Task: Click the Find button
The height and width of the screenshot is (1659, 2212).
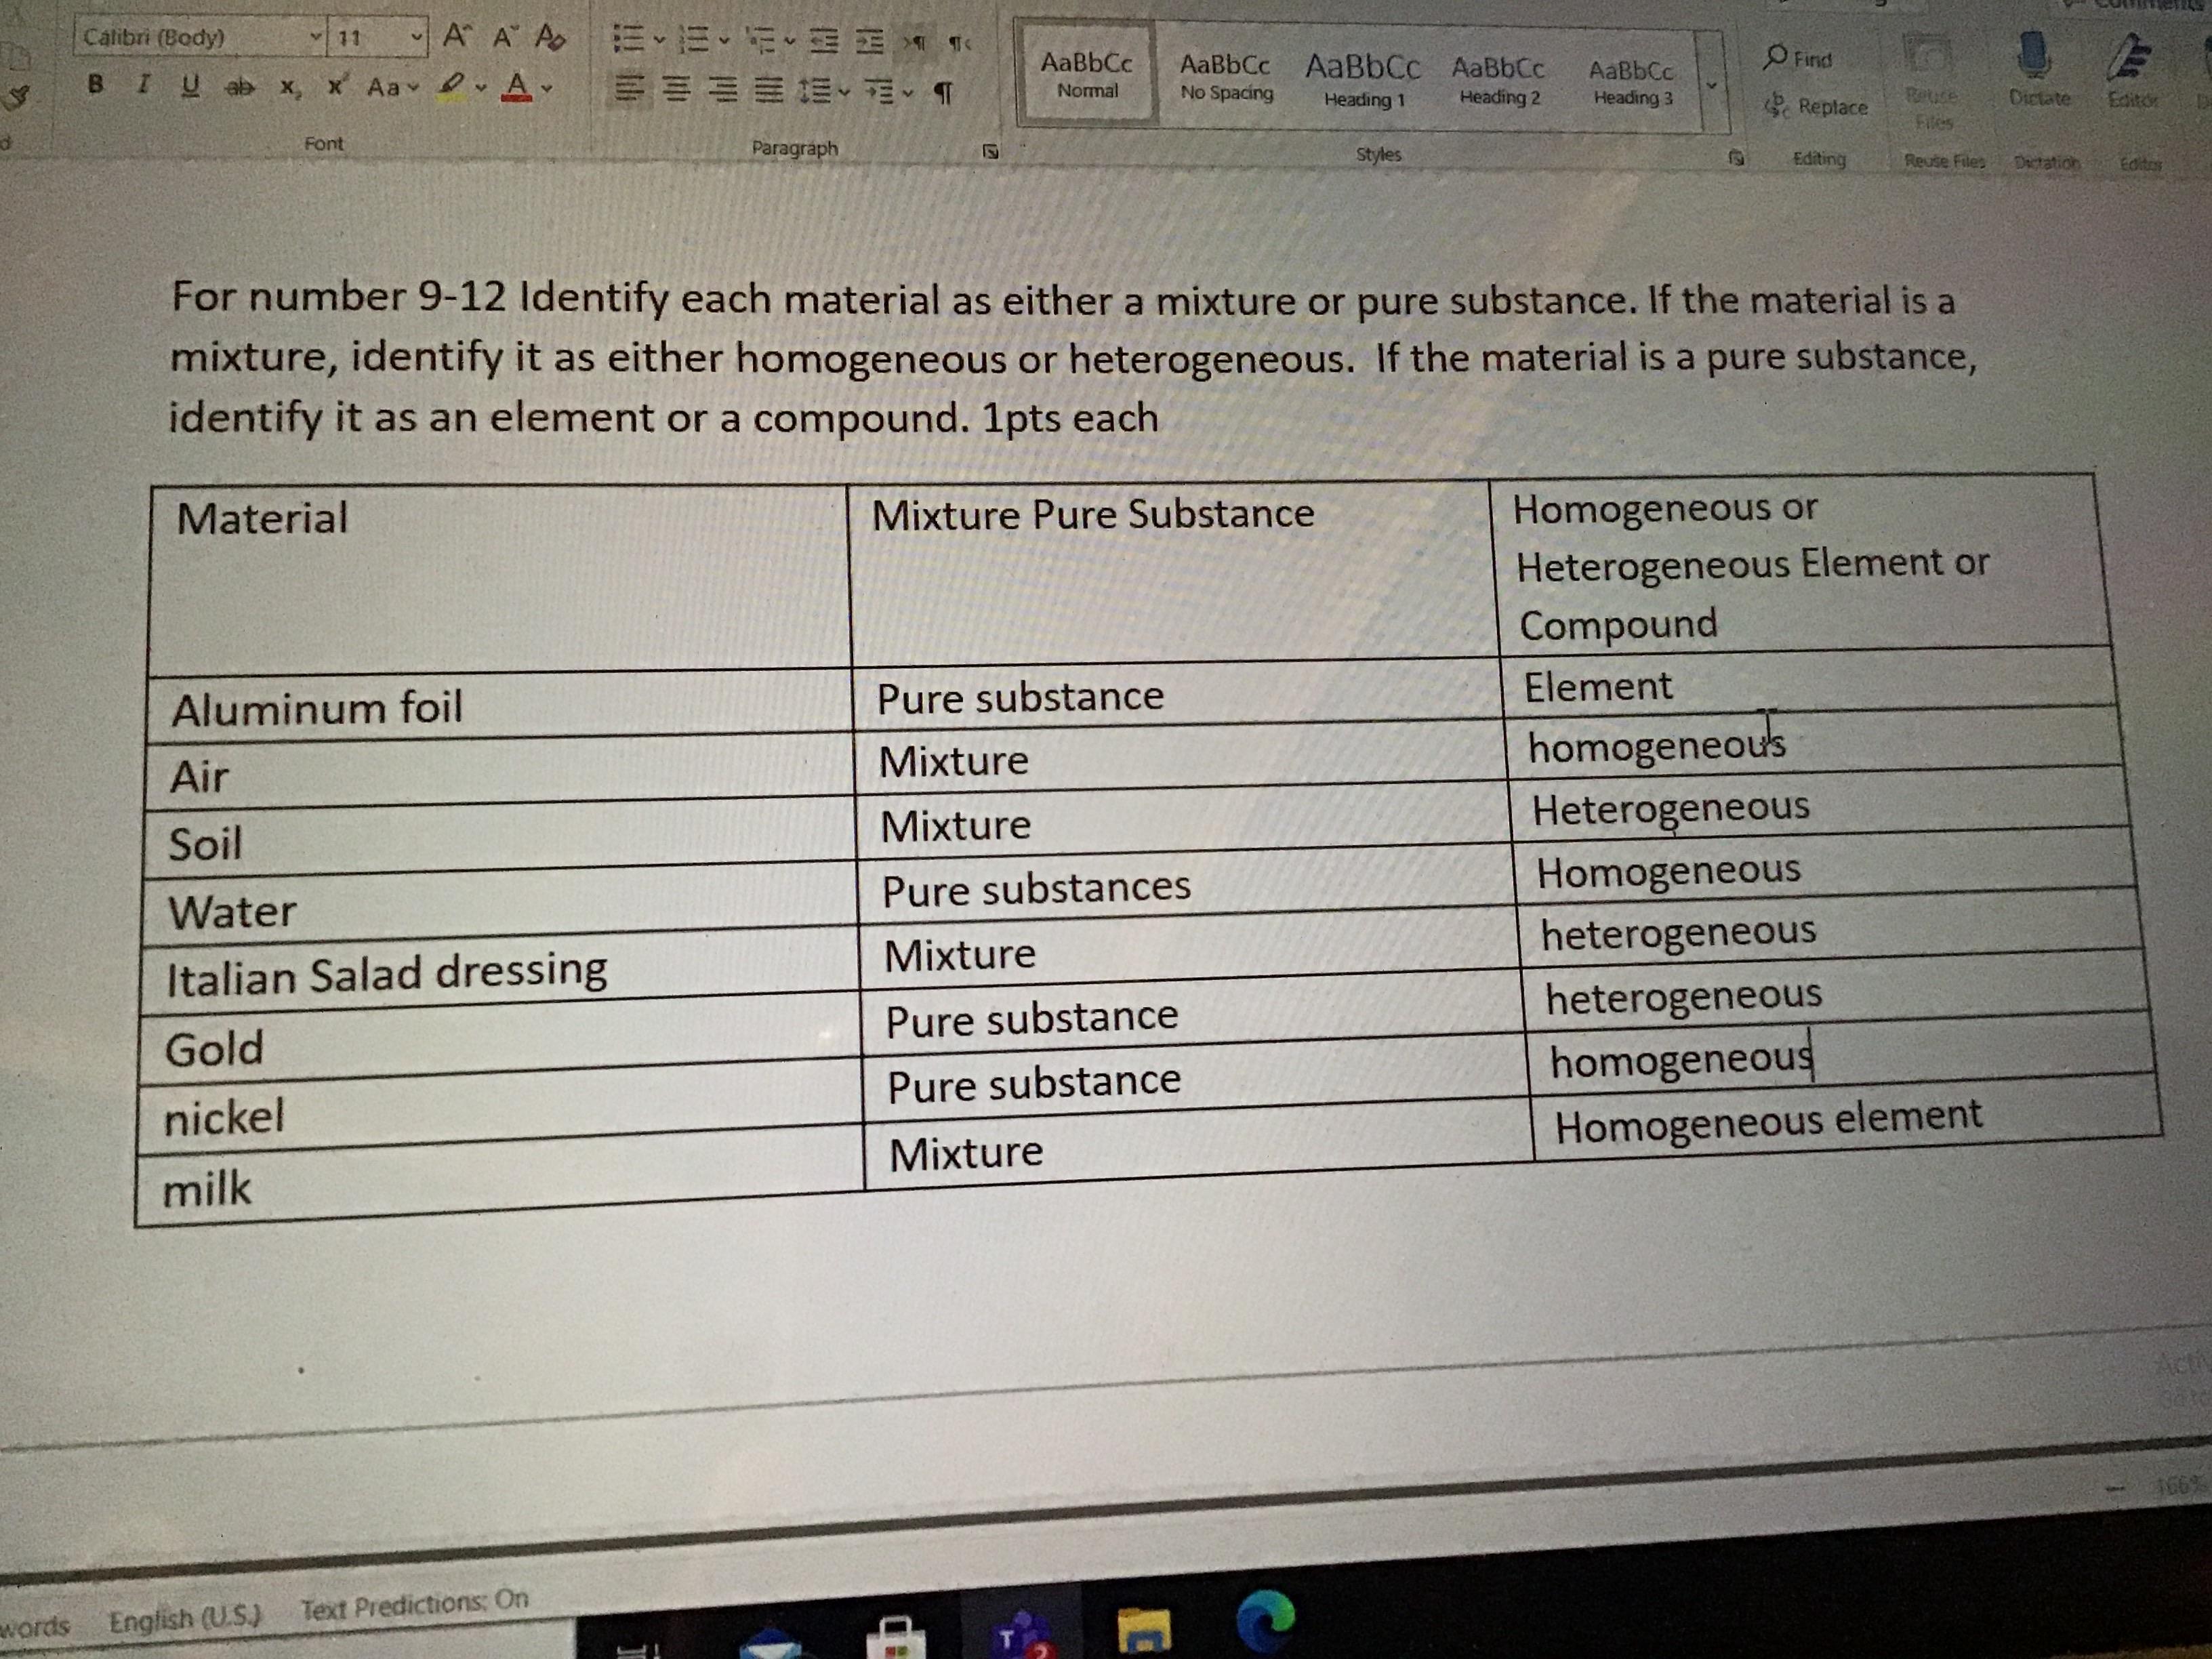Action: point(1800,58)
